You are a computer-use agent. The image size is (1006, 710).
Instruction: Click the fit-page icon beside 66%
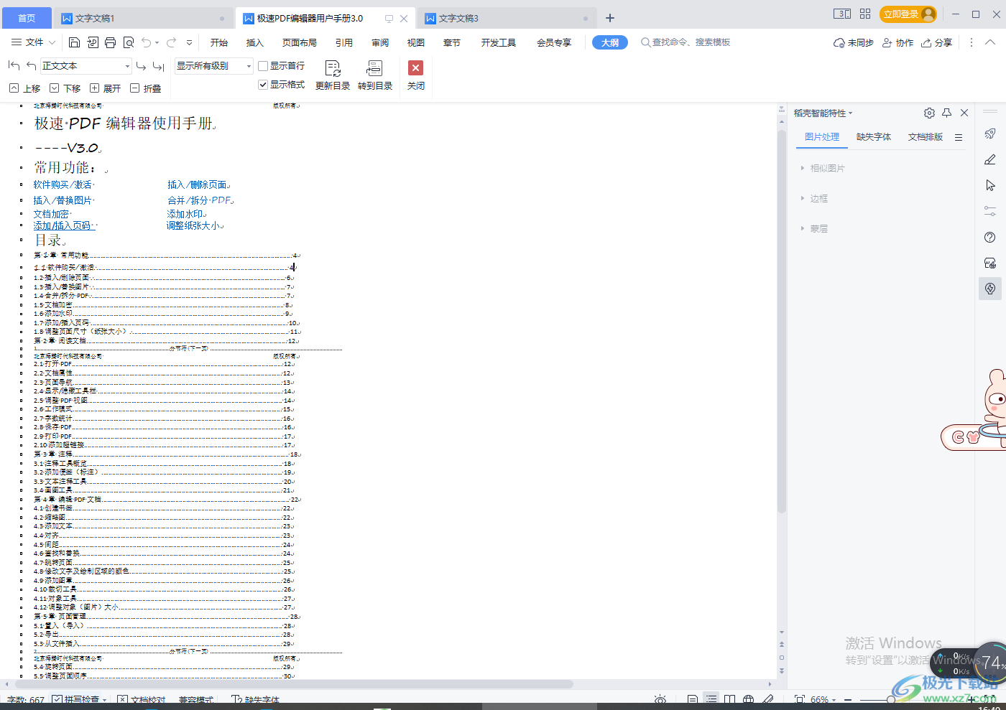[x=800, y=699]
